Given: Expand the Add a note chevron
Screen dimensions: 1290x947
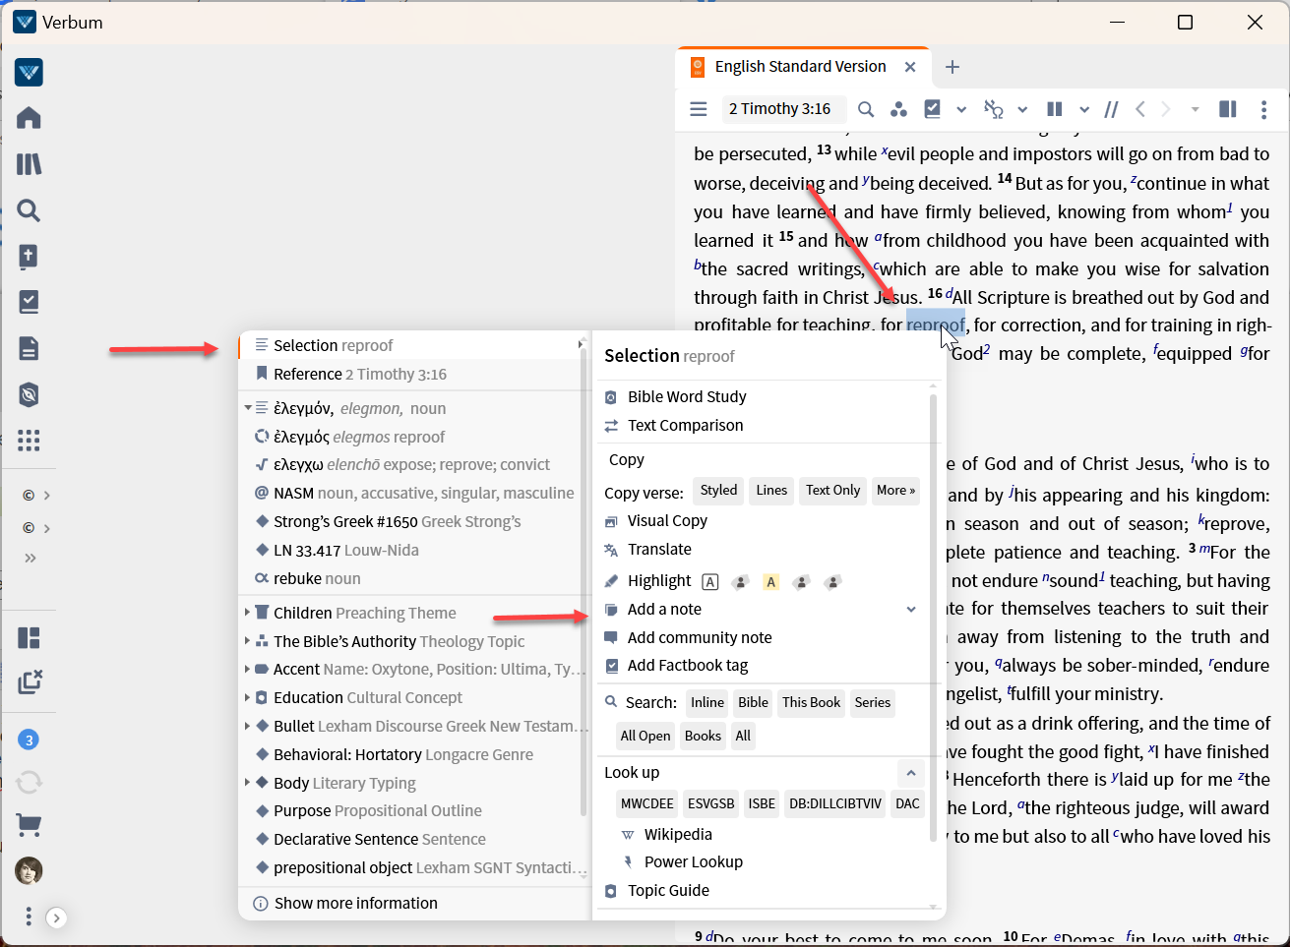Looking at the screenshot, I should [x=911, y=610].
